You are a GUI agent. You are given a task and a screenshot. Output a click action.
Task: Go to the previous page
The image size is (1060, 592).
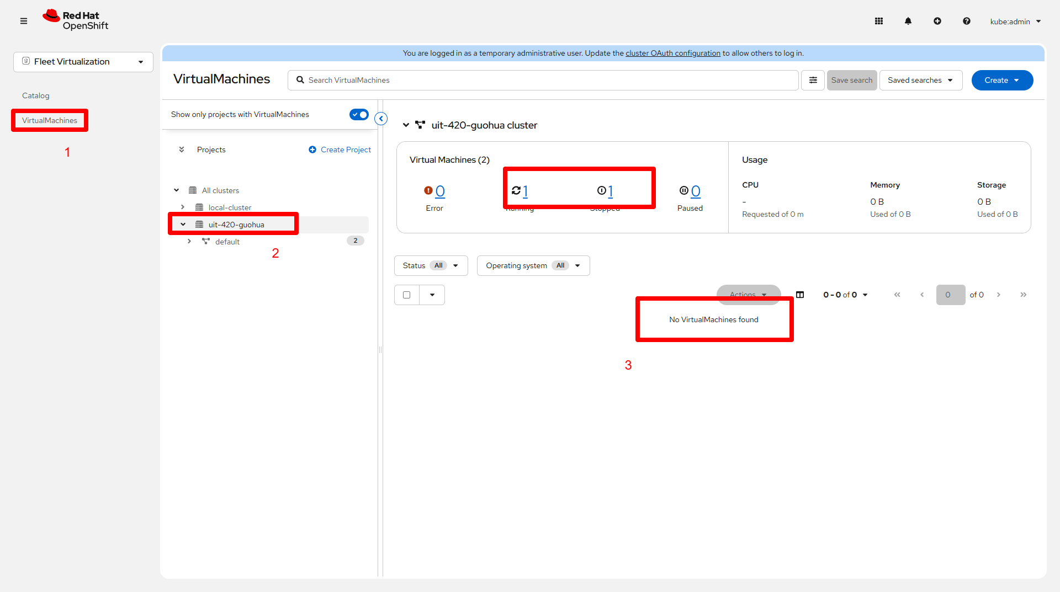922,295
